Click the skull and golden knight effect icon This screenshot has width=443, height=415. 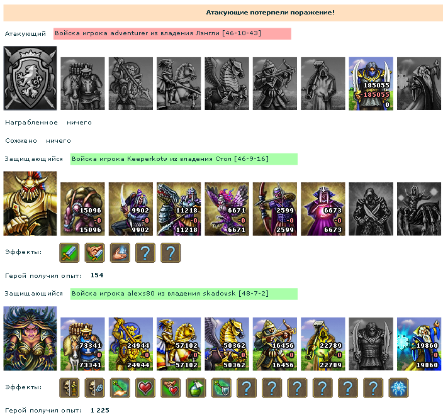pyautogui.click(x=69, y=388)
